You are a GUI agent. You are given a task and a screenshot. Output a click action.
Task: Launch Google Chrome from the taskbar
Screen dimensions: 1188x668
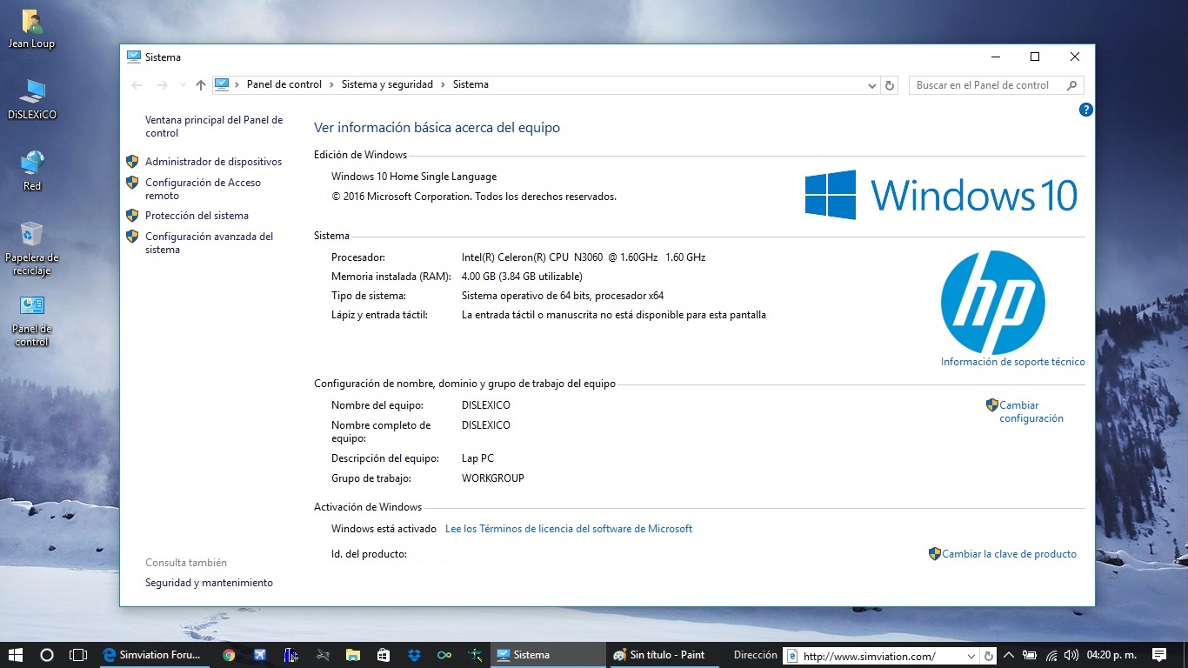pos(229,655)
